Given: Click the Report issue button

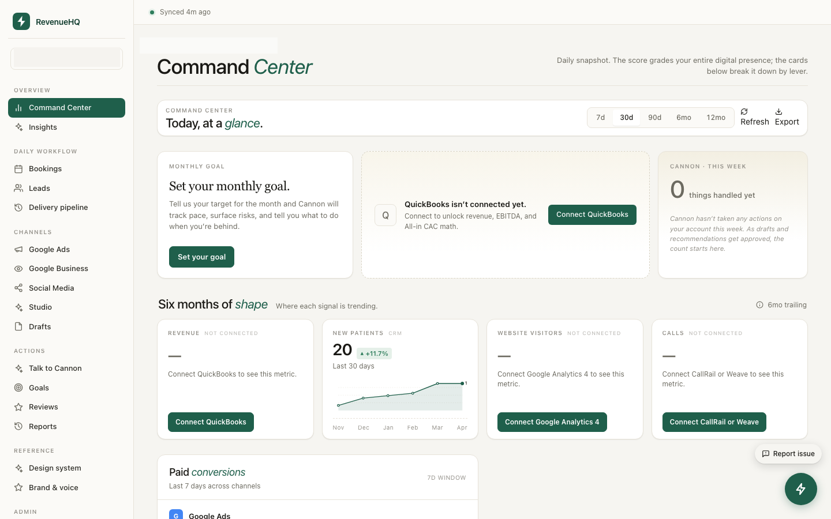Looking at the screenshot, I should (788, 454).
